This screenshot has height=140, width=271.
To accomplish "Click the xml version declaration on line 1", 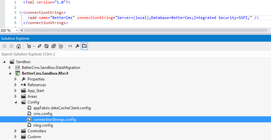I will pyautogui.click(x=47, y=3).
